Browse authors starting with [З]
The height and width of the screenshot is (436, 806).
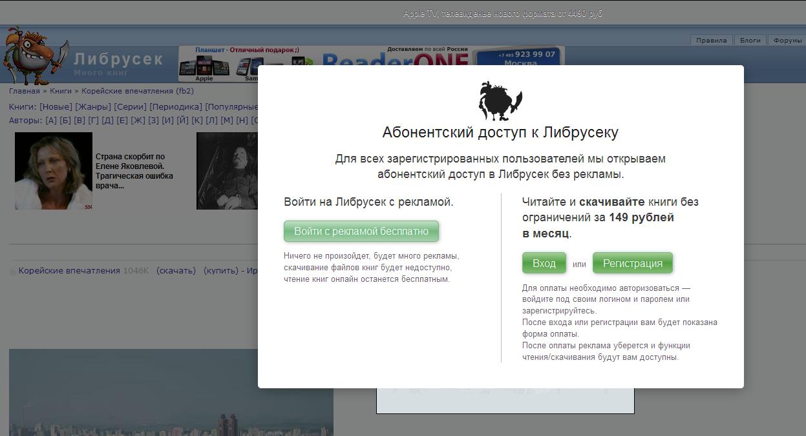[x=153, y=120]
